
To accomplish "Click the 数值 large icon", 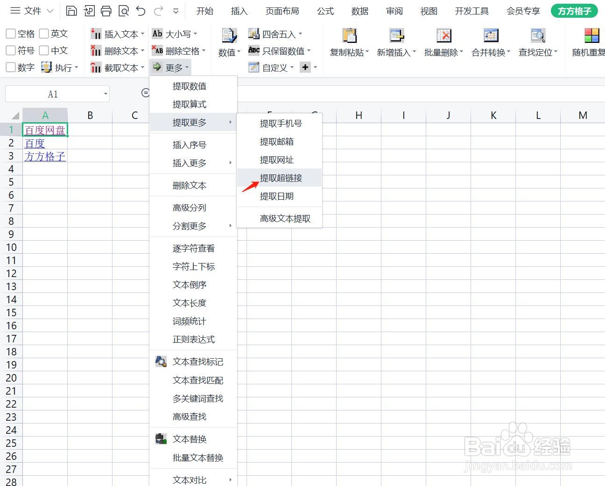I will coord(229,36).
